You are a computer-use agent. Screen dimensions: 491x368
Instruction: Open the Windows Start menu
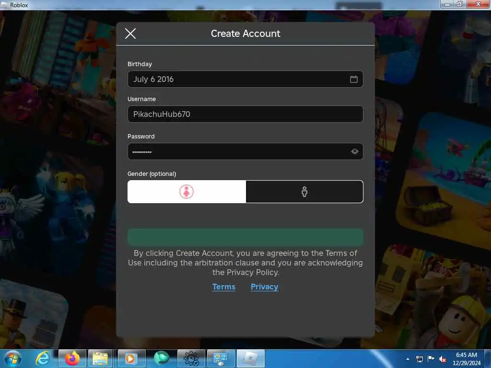[x=13, y=358]
